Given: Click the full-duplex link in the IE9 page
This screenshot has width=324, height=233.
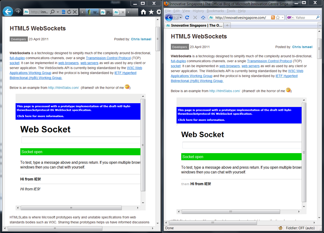Looking at the screenshot, I should (17, 58).
